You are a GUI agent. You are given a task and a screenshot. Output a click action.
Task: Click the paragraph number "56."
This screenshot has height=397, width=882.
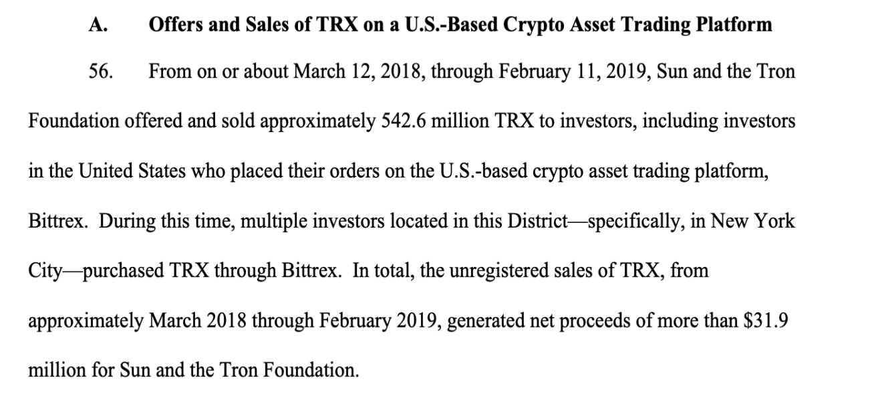tap(100, 72)
